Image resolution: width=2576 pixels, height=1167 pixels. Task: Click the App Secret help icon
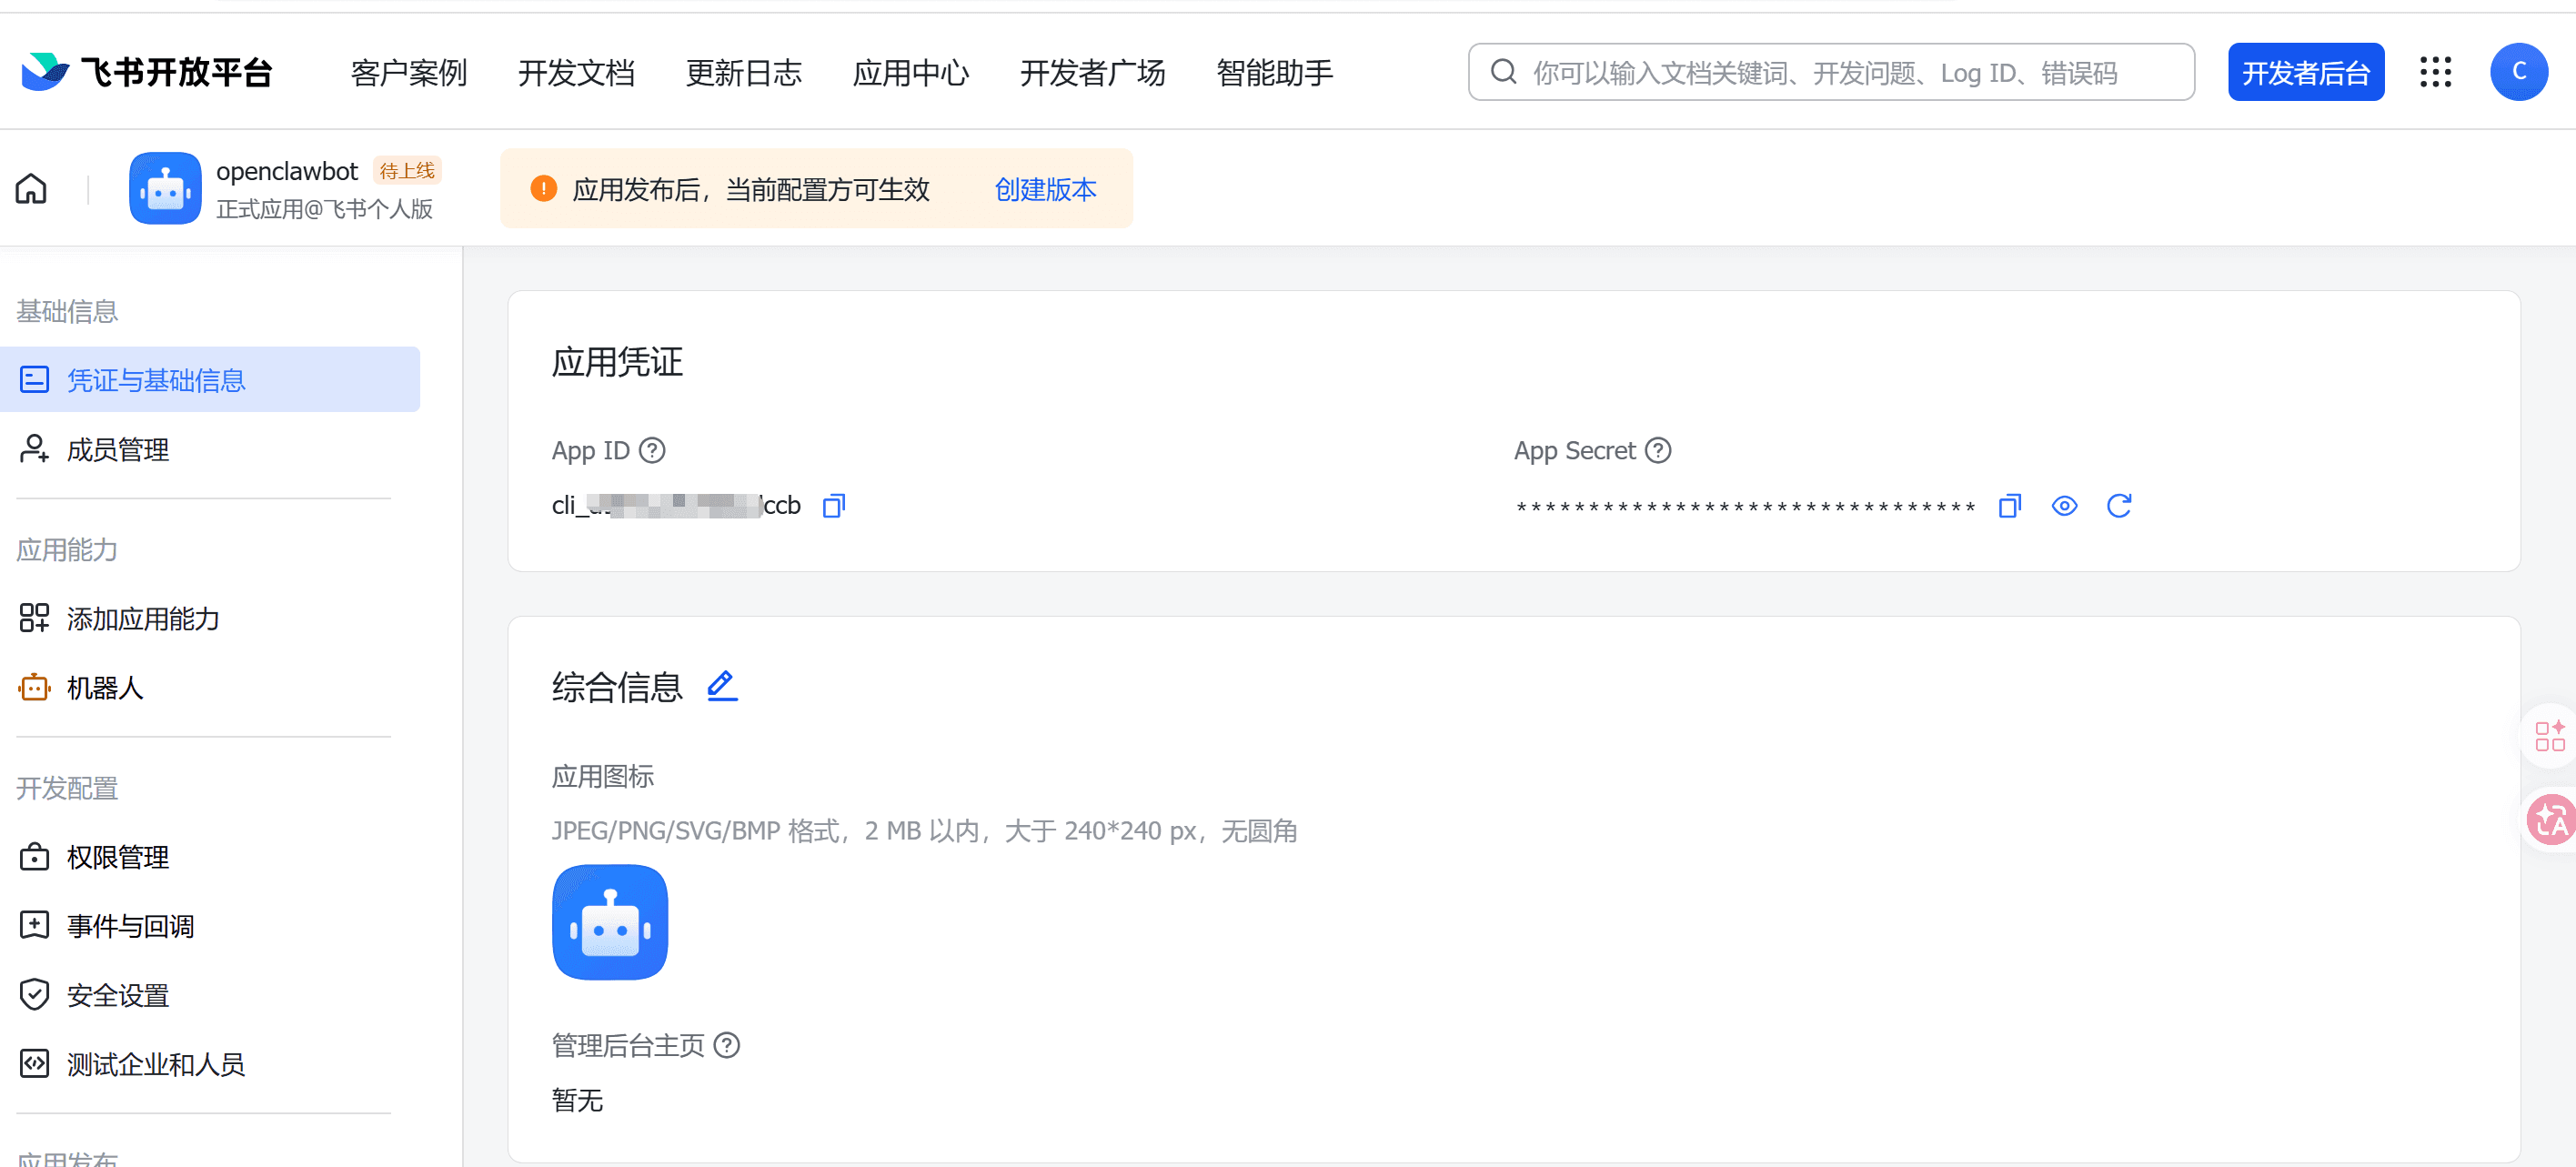click(x=1658, y=451)
